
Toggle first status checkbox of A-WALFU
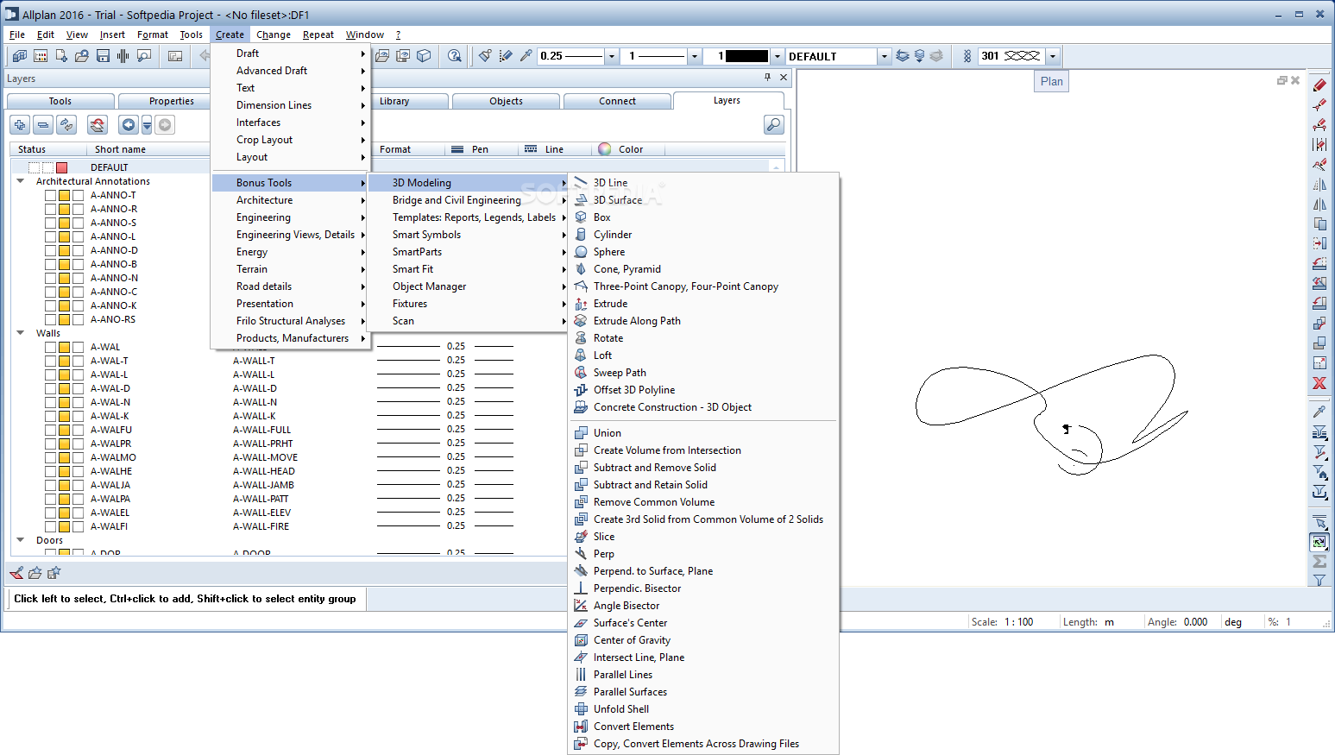pyautogui.click(x=50, y=430)
